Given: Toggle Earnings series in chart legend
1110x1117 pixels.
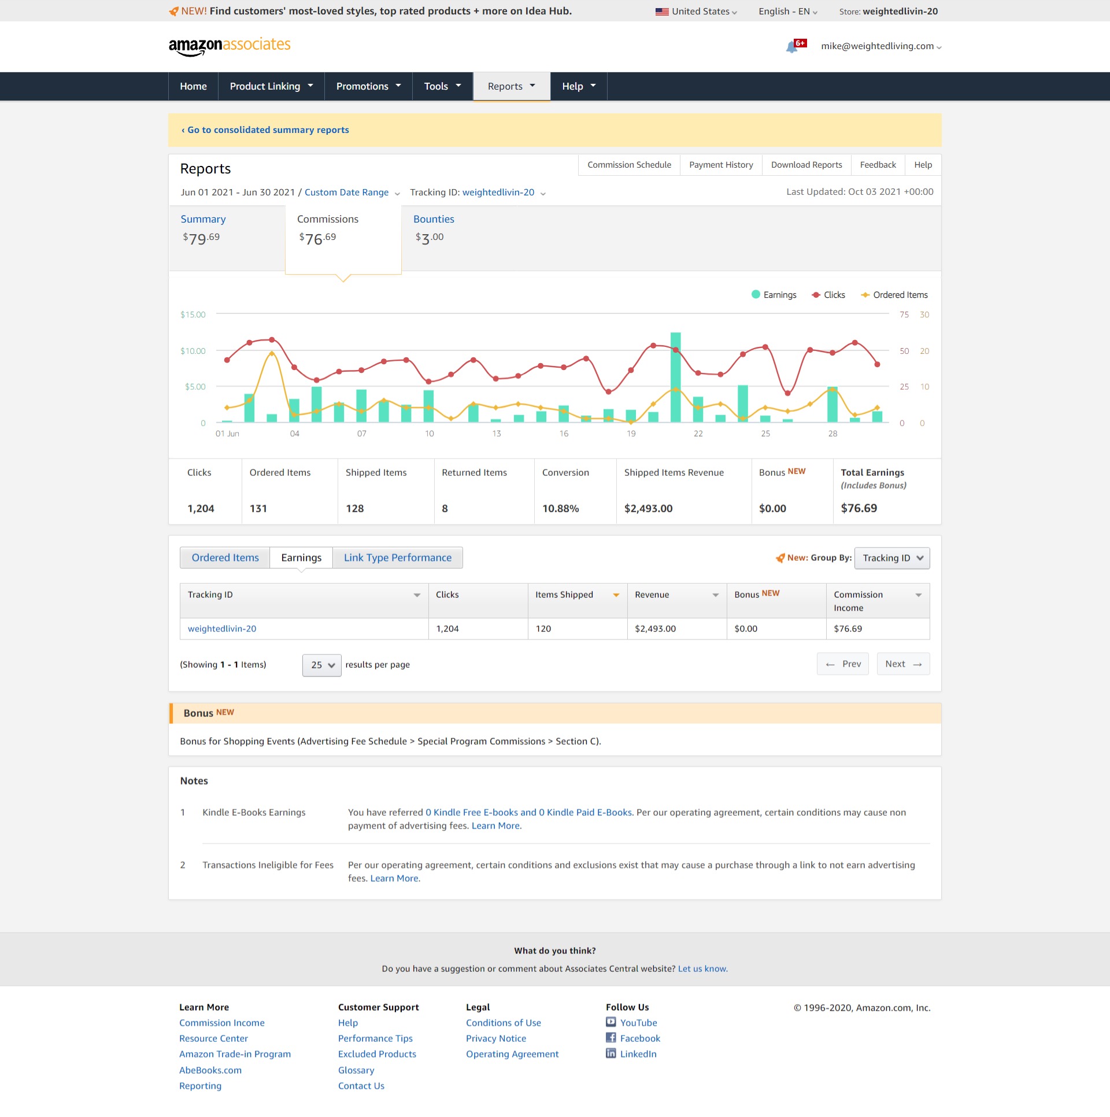Looking at the screenshot, I should [774, 295].
